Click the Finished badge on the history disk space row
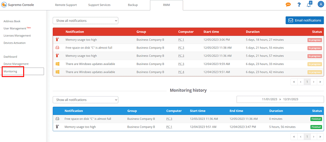Viewport: 326px width, 142px height. (316, 119)
